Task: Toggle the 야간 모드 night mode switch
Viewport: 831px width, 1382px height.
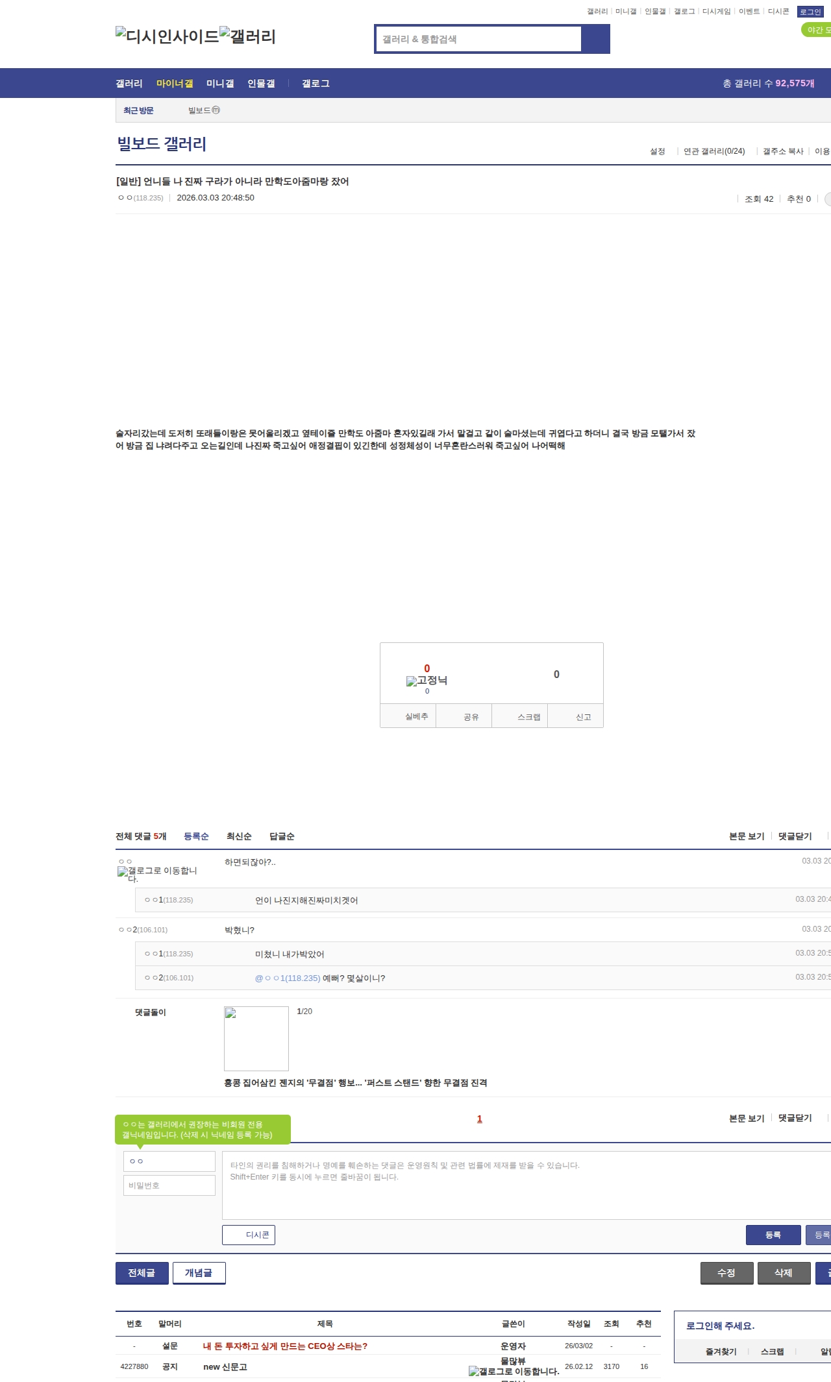Action: [817, 30]
